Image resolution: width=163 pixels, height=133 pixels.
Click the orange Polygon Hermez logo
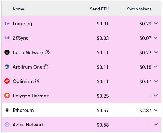7,96
